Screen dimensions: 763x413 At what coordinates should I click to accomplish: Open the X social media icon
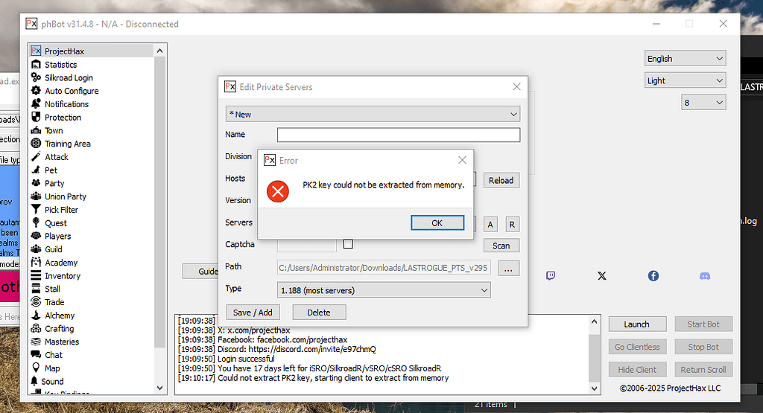point(602,276)
